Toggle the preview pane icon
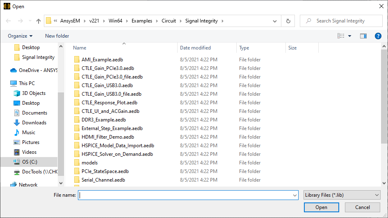 tap(363, 36)
